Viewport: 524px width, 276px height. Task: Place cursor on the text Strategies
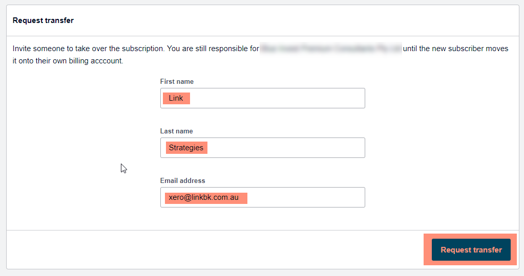[186, 148]
